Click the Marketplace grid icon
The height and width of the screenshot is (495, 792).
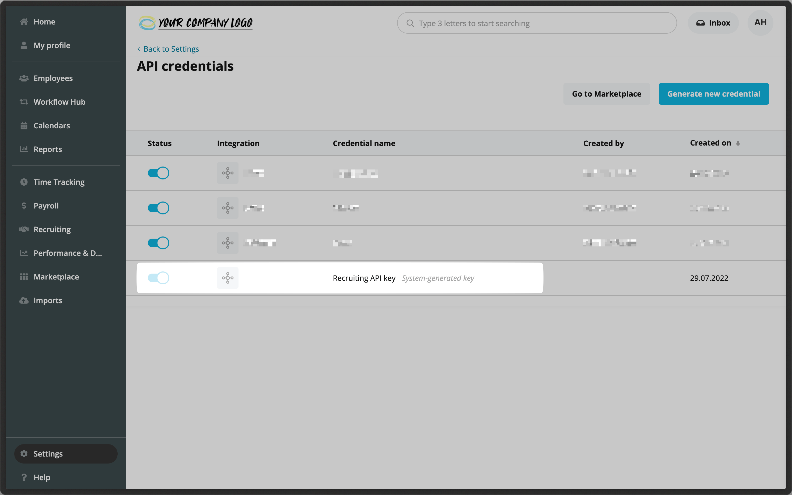pyautogui.click(x=24, y=277)
